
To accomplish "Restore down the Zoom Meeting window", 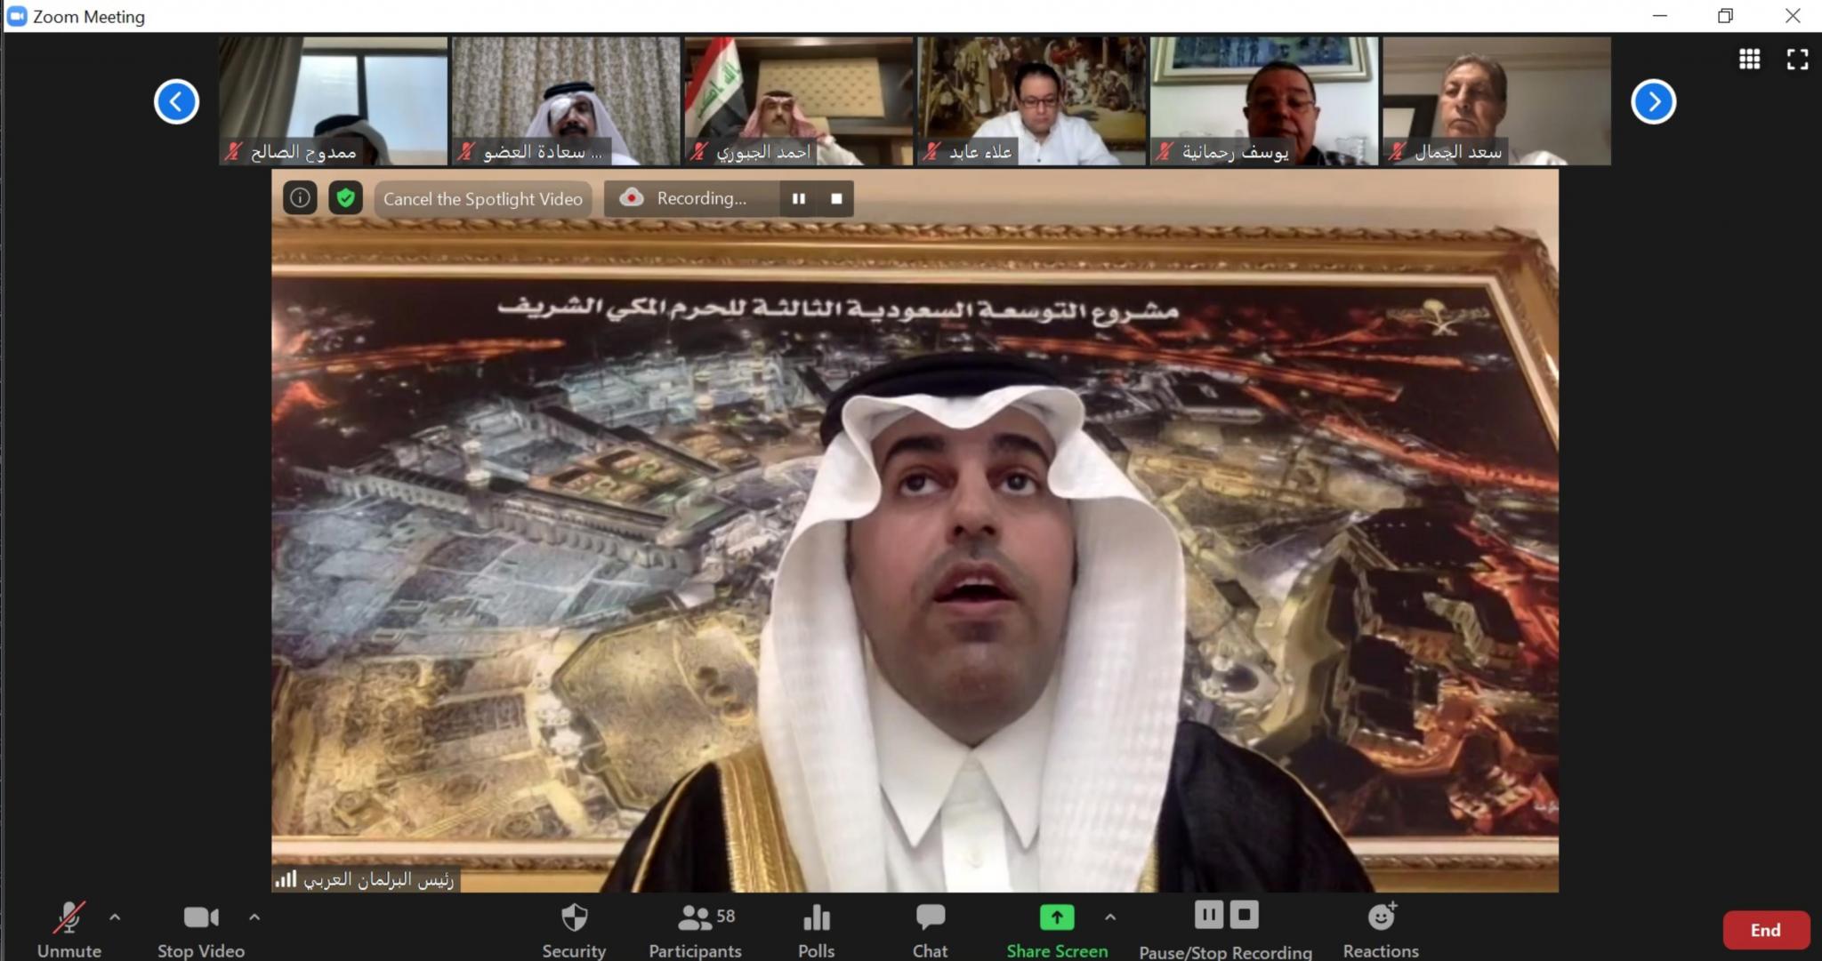I will pyautogui.click(x=1726, y=16).
